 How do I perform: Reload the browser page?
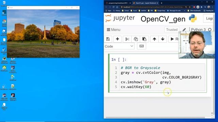(113, 7)
